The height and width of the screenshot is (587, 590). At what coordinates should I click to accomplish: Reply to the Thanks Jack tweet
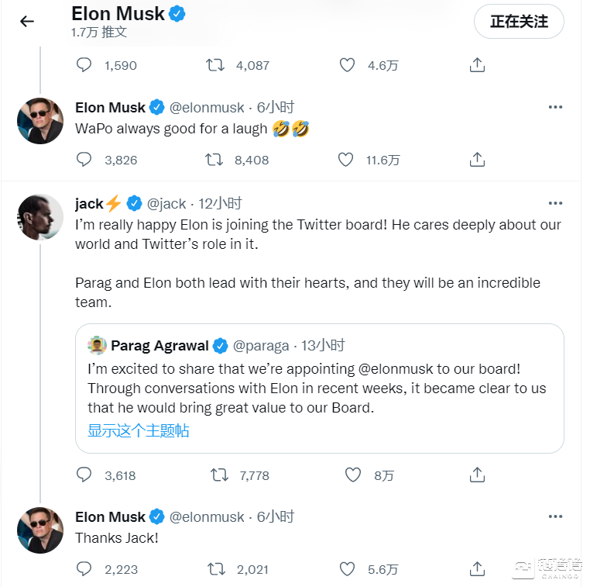pos(84,569)
